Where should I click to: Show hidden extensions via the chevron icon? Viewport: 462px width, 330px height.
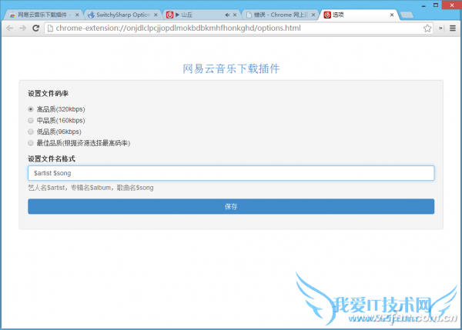(x=440, y=28)
